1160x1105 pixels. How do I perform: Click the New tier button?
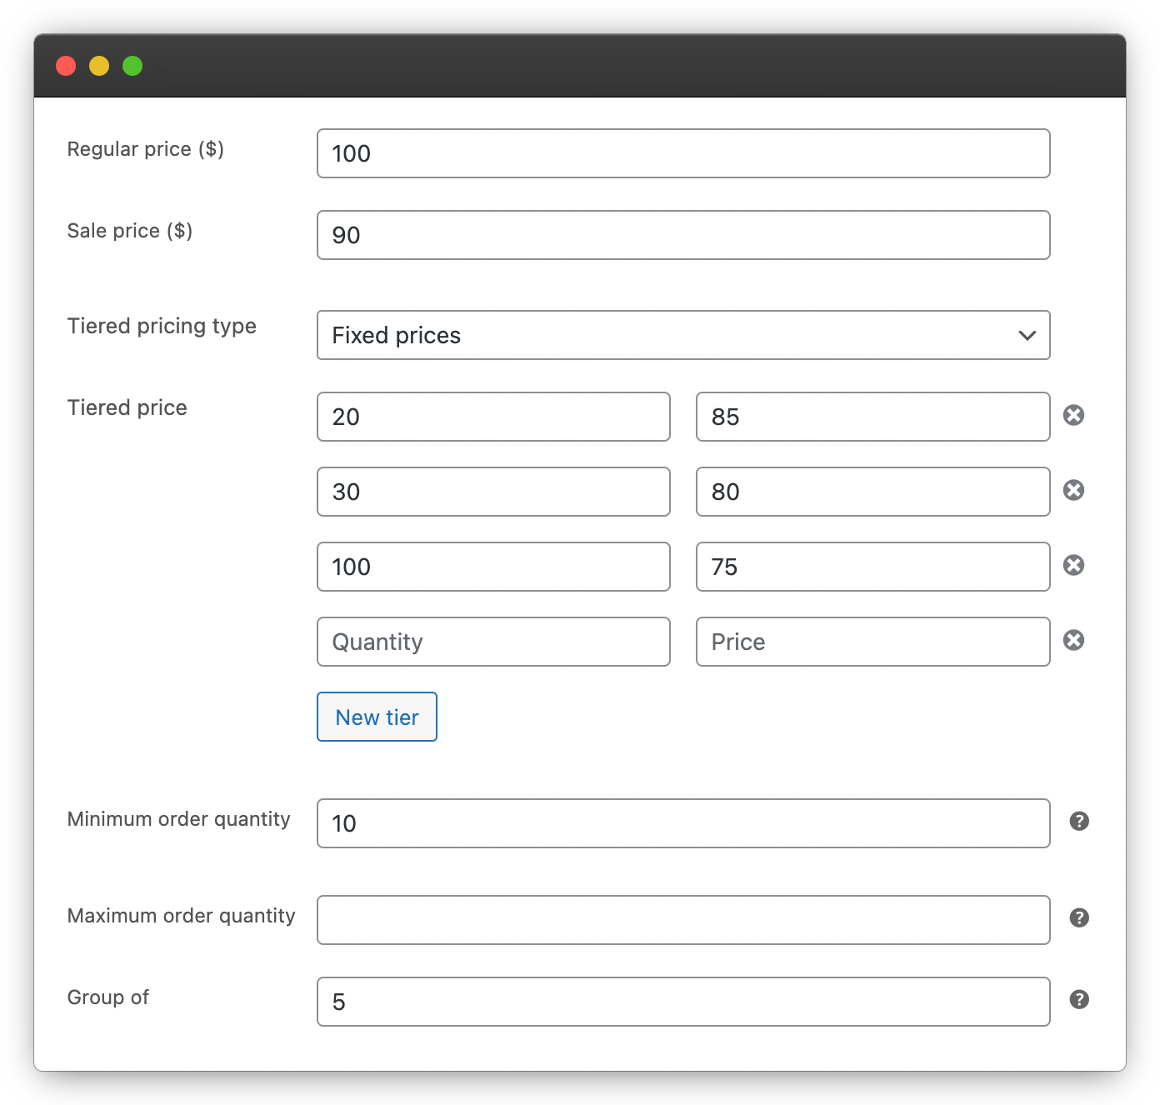coord(377,717)
